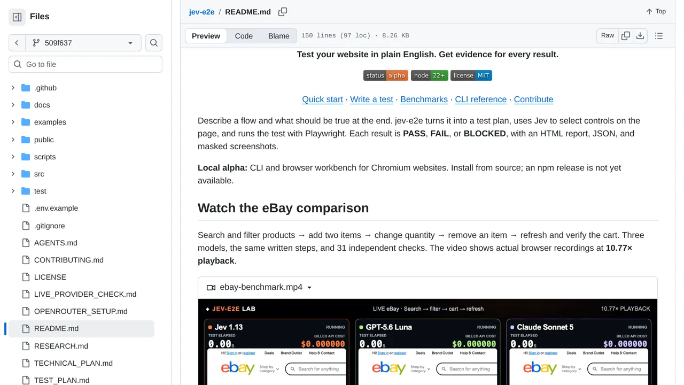Collapse the file tree side panel
684x385 pixels.
point(17,17)
